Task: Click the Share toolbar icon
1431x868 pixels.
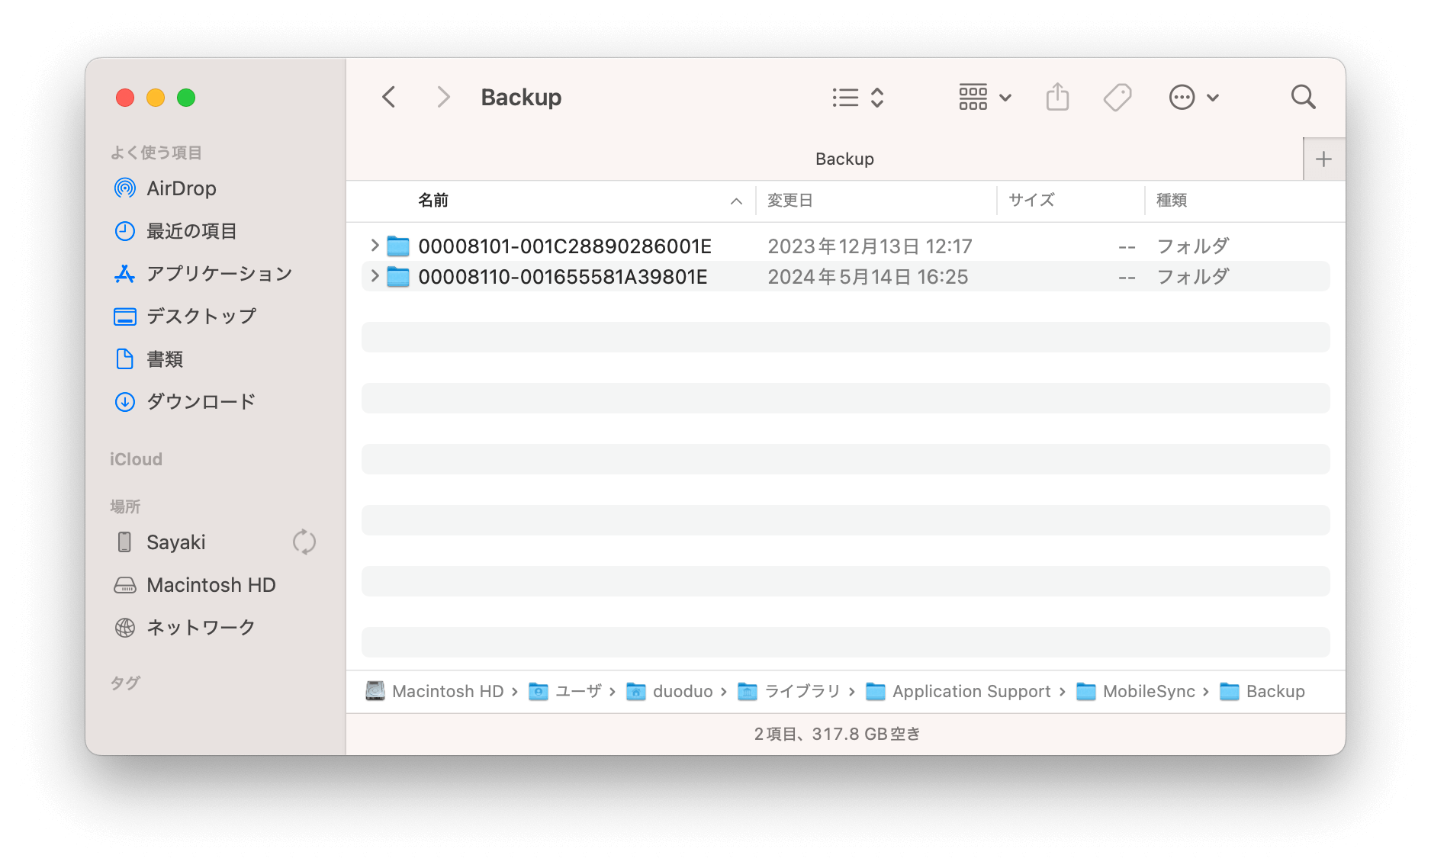Action: click(x=1057, y=97)
